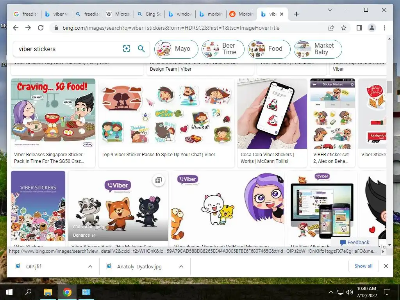Image resolution: width=400 pixels, height=300 pixels.
Task: Add the Behance image to collection
Action: (x=158, y=180)
